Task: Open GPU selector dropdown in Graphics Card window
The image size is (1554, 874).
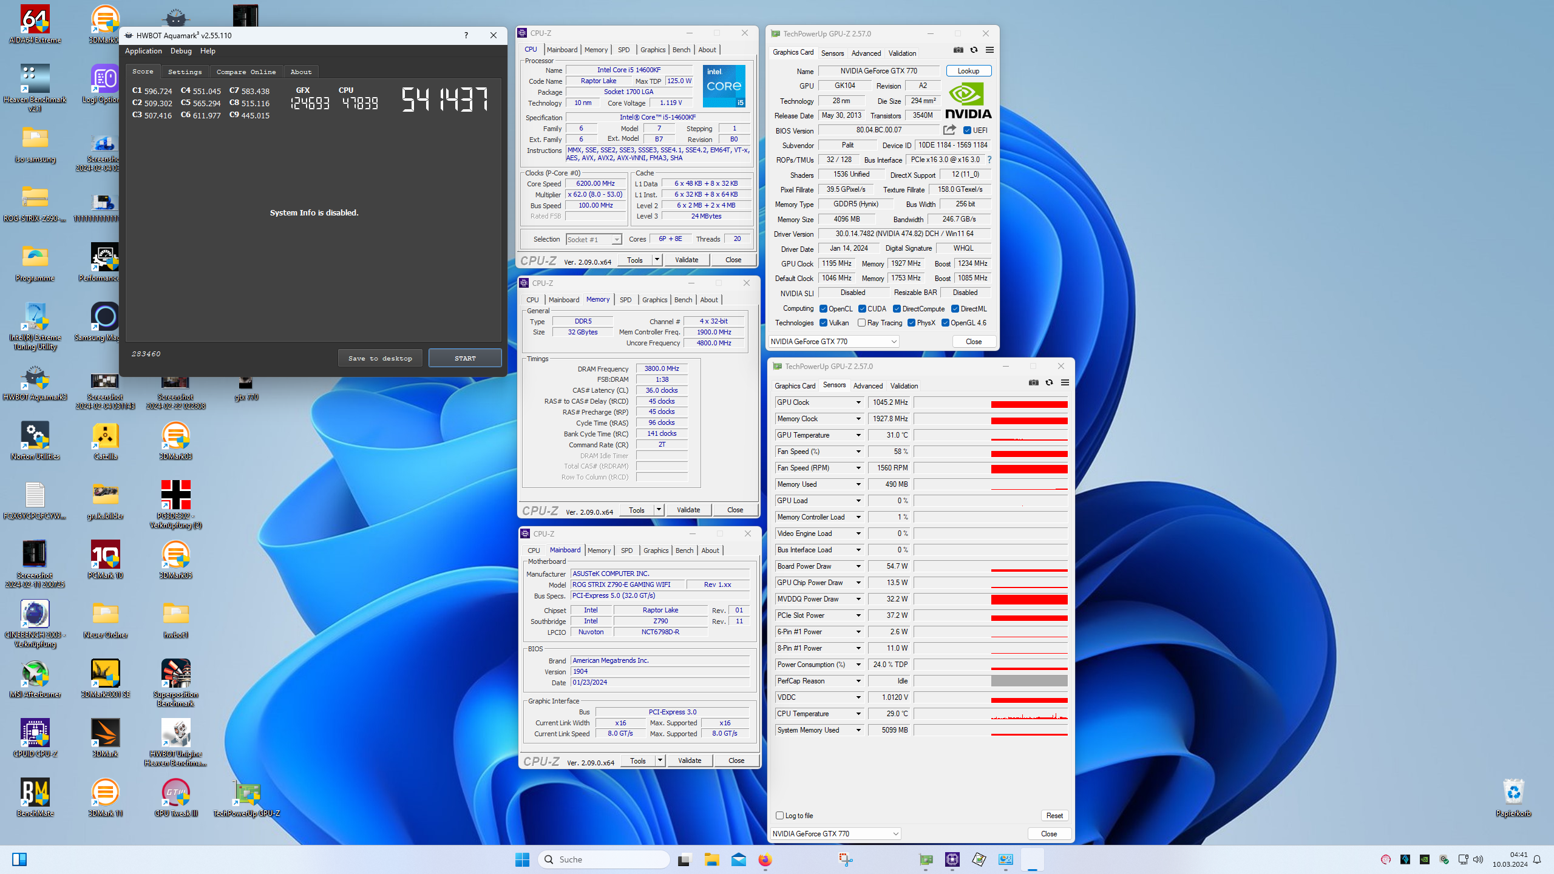Action: (833, 342)
